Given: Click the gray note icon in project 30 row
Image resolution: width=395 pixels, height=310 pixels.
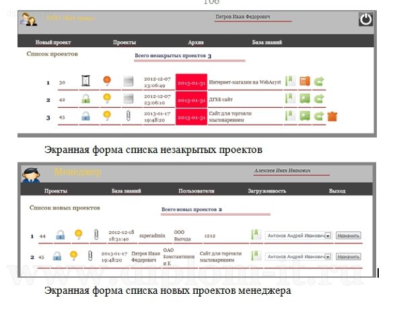Looking at the screenshot, I should (129, 82).
